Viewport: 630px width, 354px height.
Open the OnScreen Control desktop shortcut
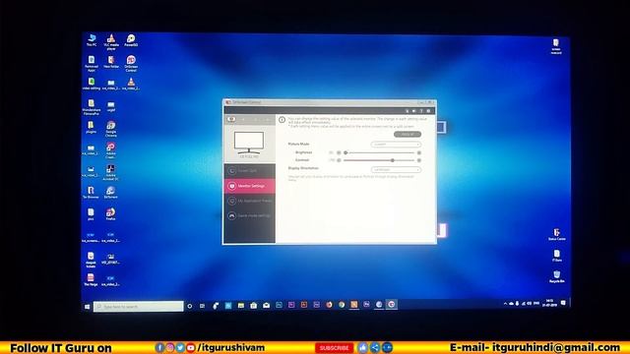pos(131,64)
